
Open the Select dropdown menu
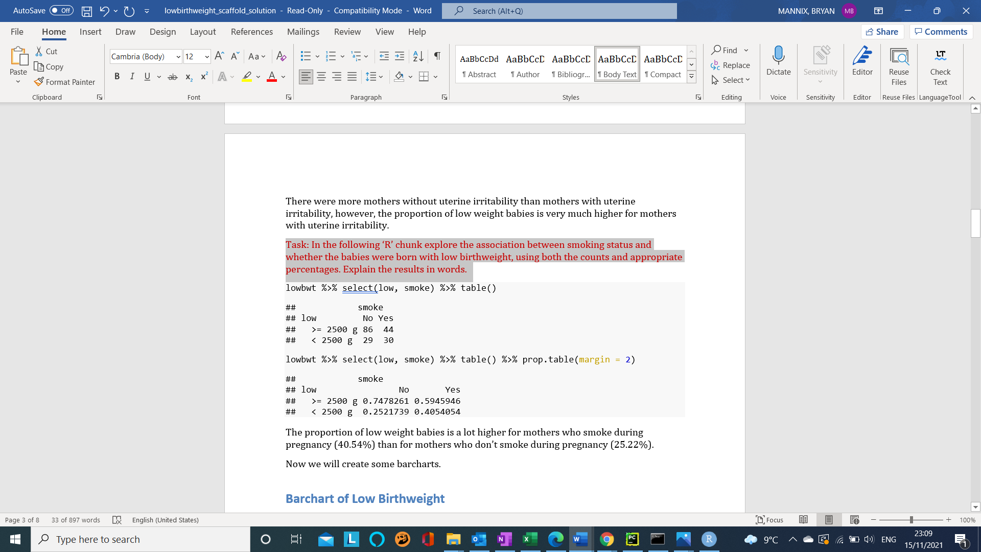coord(731,80)
